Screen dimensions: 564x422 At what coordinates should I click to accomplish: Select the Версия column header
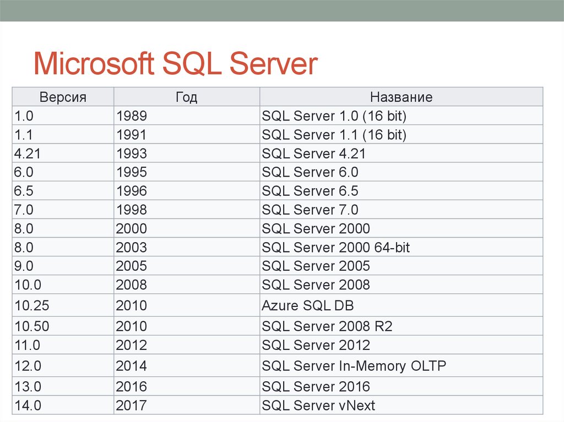pos(63,97)
